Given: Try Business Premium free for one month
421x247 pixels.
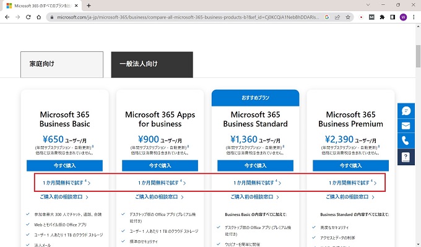Looking at the screenshot, I should [x=352, y=183].
